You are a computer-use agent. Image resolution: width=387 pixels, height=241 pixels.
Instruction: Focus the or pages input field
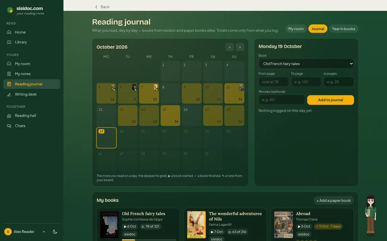(339, 82)
